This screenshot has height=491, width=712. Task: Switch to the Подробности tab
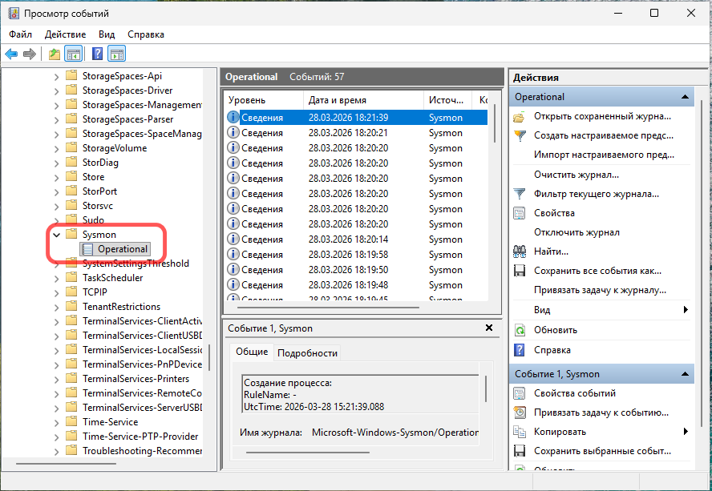click(307, 353)
